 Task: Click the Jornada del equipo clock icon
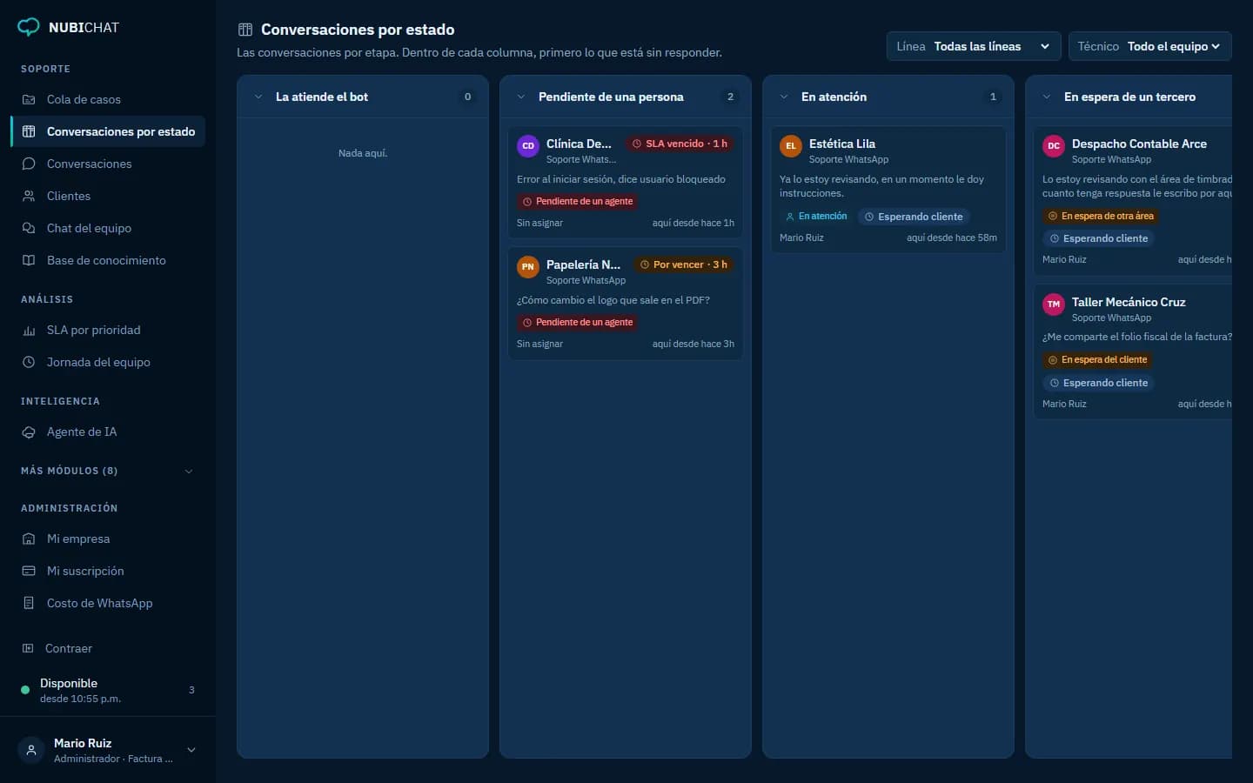click(29, 362)
